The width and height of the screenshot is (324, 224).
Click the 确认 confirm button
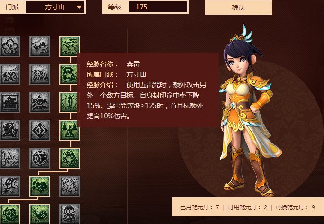(x=238, y=8)
